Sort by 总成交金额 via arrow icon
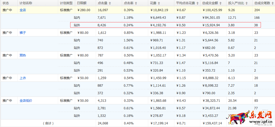 (221, 3)
